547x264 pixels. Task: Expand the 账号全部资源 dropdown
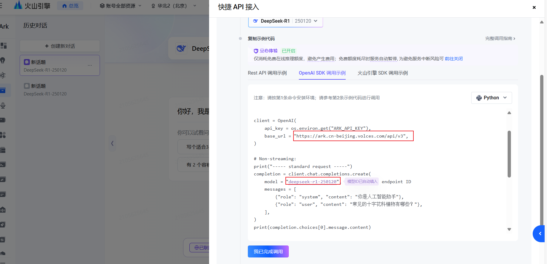[x=120, y=6]
